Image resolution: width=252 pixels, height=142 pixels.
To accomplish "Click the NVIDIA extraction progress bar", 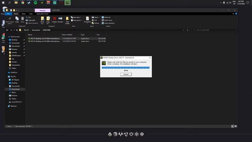I will pos(126,68).
